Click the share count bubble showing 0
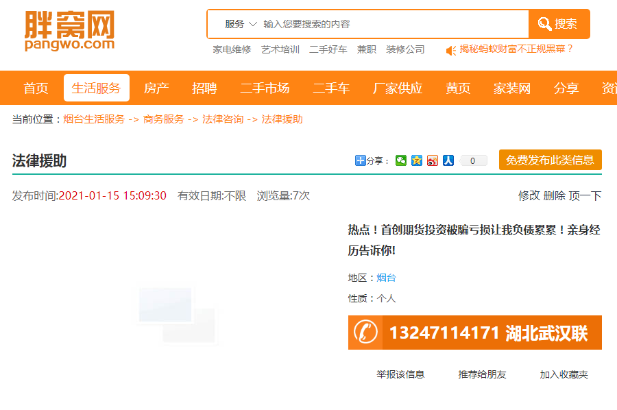617x410 pixels. (472, 160)
